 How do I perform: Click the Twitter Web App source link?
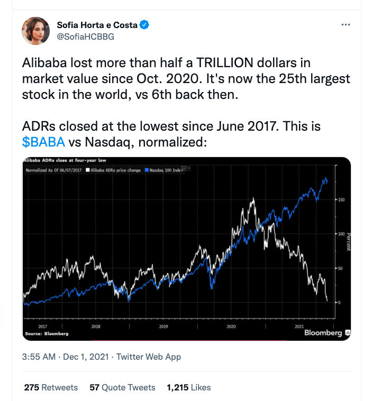(149, 357)
